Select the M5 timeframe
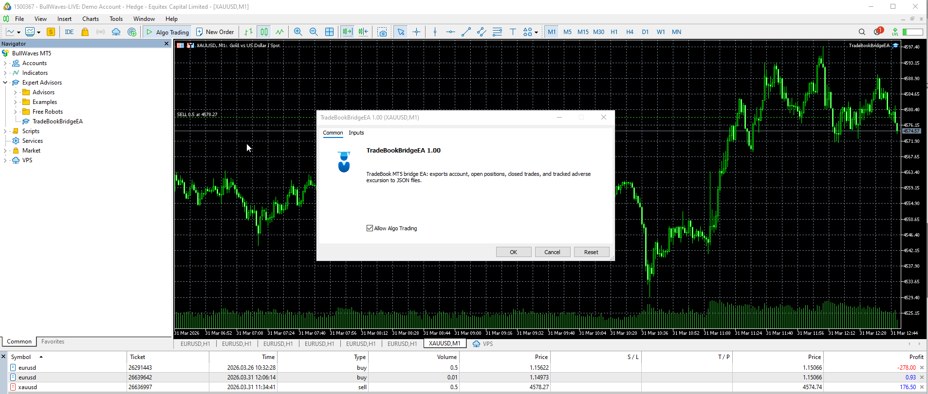This screenshot has height=394, width=928. point(567,32)
